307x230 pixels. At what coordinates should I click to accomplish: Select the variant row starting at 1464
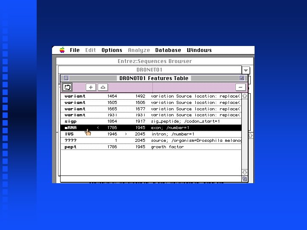[x=151, y=96]
